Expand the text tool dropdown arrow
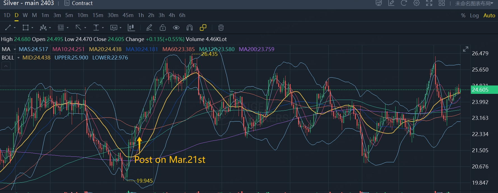 tap(120, 28)
